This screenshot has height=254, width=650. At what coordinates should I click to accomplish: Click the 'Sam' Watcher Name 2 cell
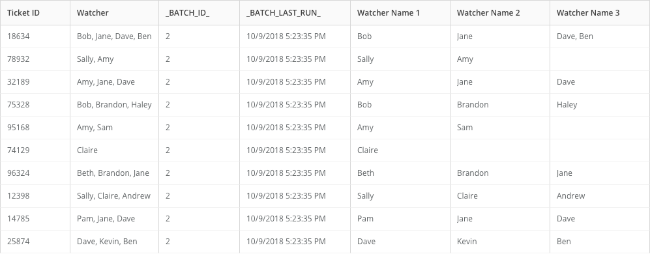click(x=500, y=128)
